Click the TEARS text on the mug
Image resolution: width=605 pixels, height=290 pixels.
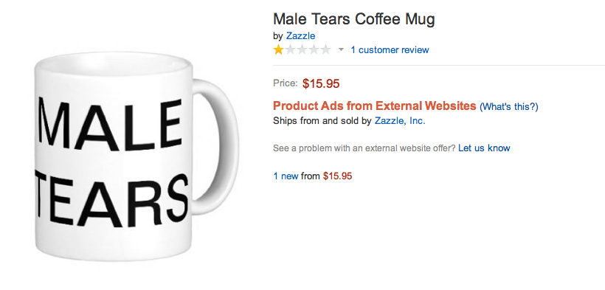(x=112, y=201)
